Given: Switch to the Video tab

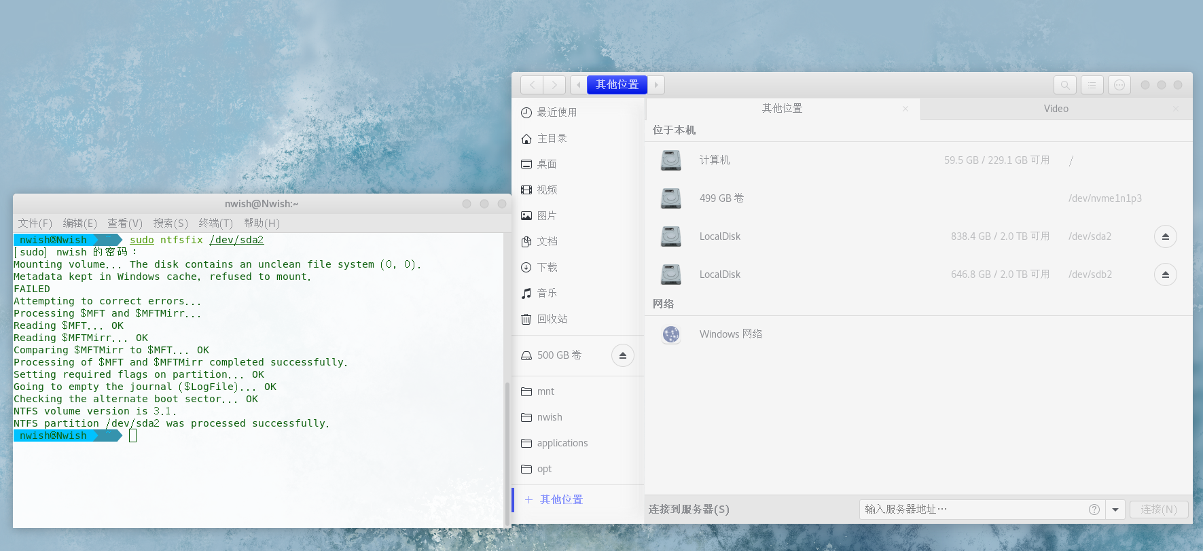Looking at the screenshot, I should point(1056,109).
